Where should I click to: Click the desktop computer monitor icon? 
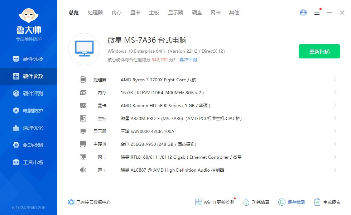[84, 49]
